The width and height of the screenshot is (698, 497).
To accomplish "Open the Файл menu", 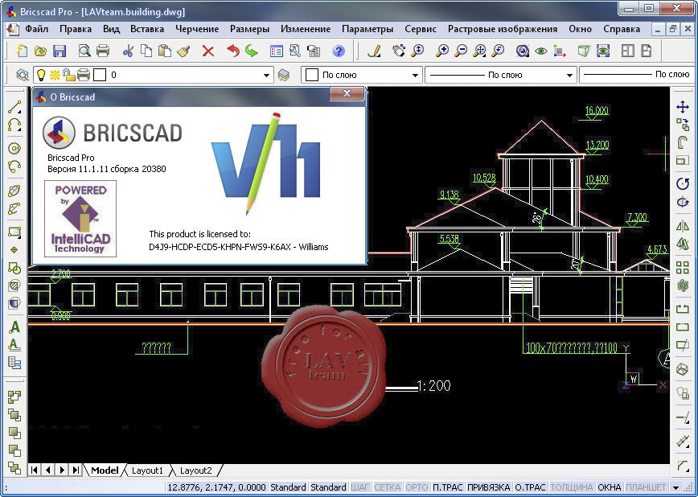I will coord(36,29).
